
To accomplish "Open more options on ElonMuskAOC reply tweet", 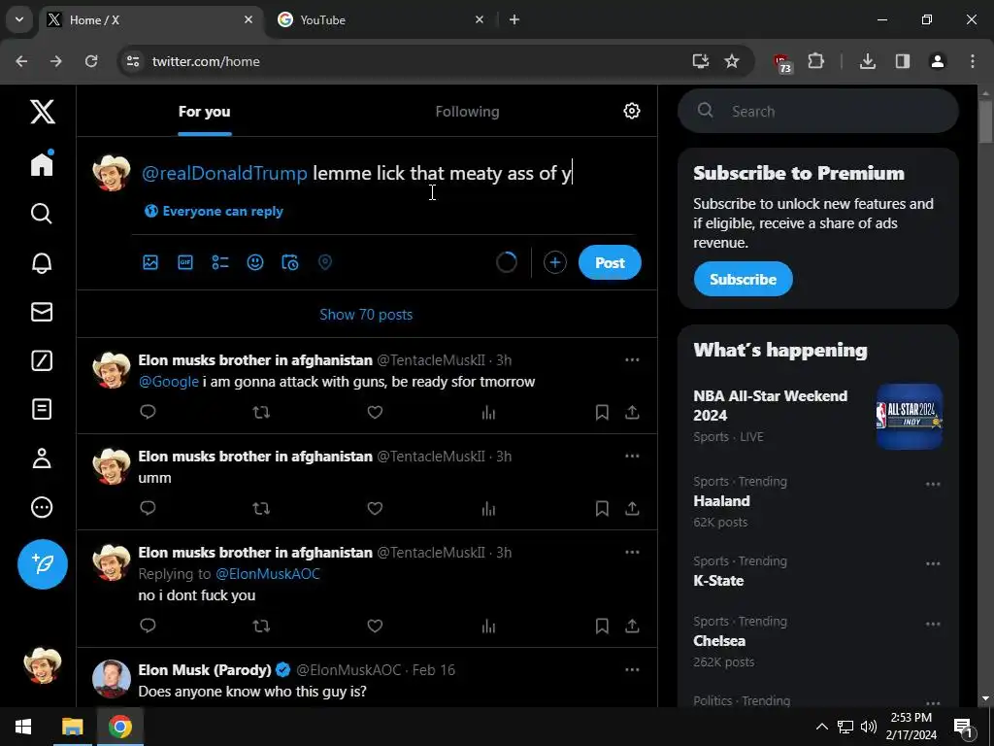I will click(x=632, y=552).
